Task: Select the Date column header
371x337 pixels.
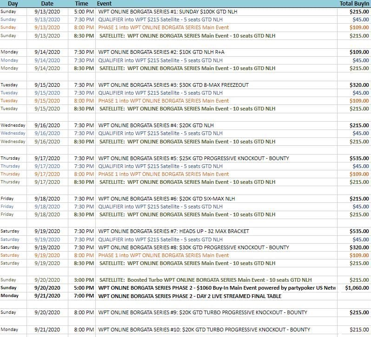Action: 47,4
